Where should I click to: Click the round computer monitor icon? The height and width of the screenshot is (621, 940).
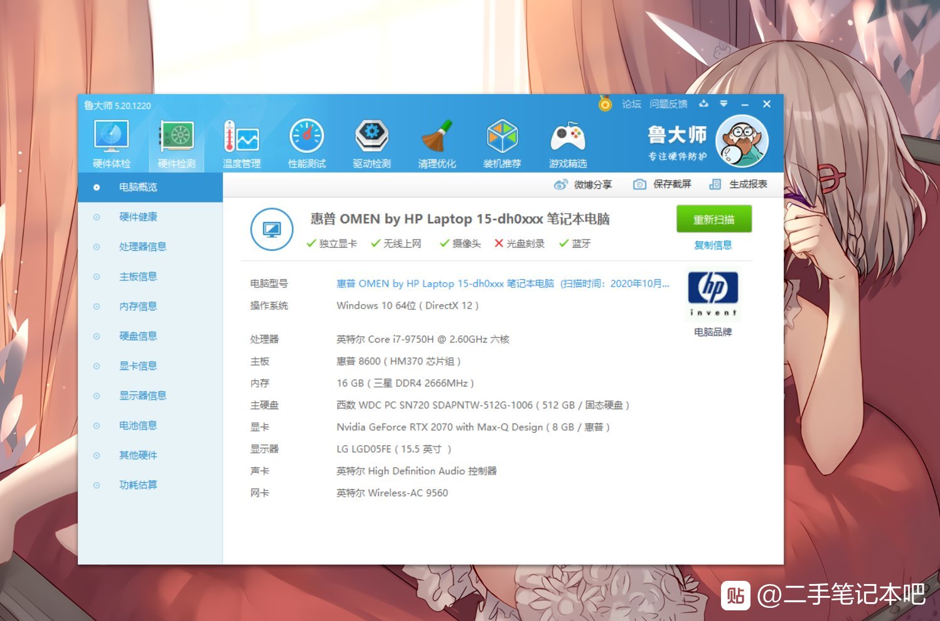click(272, 230)
